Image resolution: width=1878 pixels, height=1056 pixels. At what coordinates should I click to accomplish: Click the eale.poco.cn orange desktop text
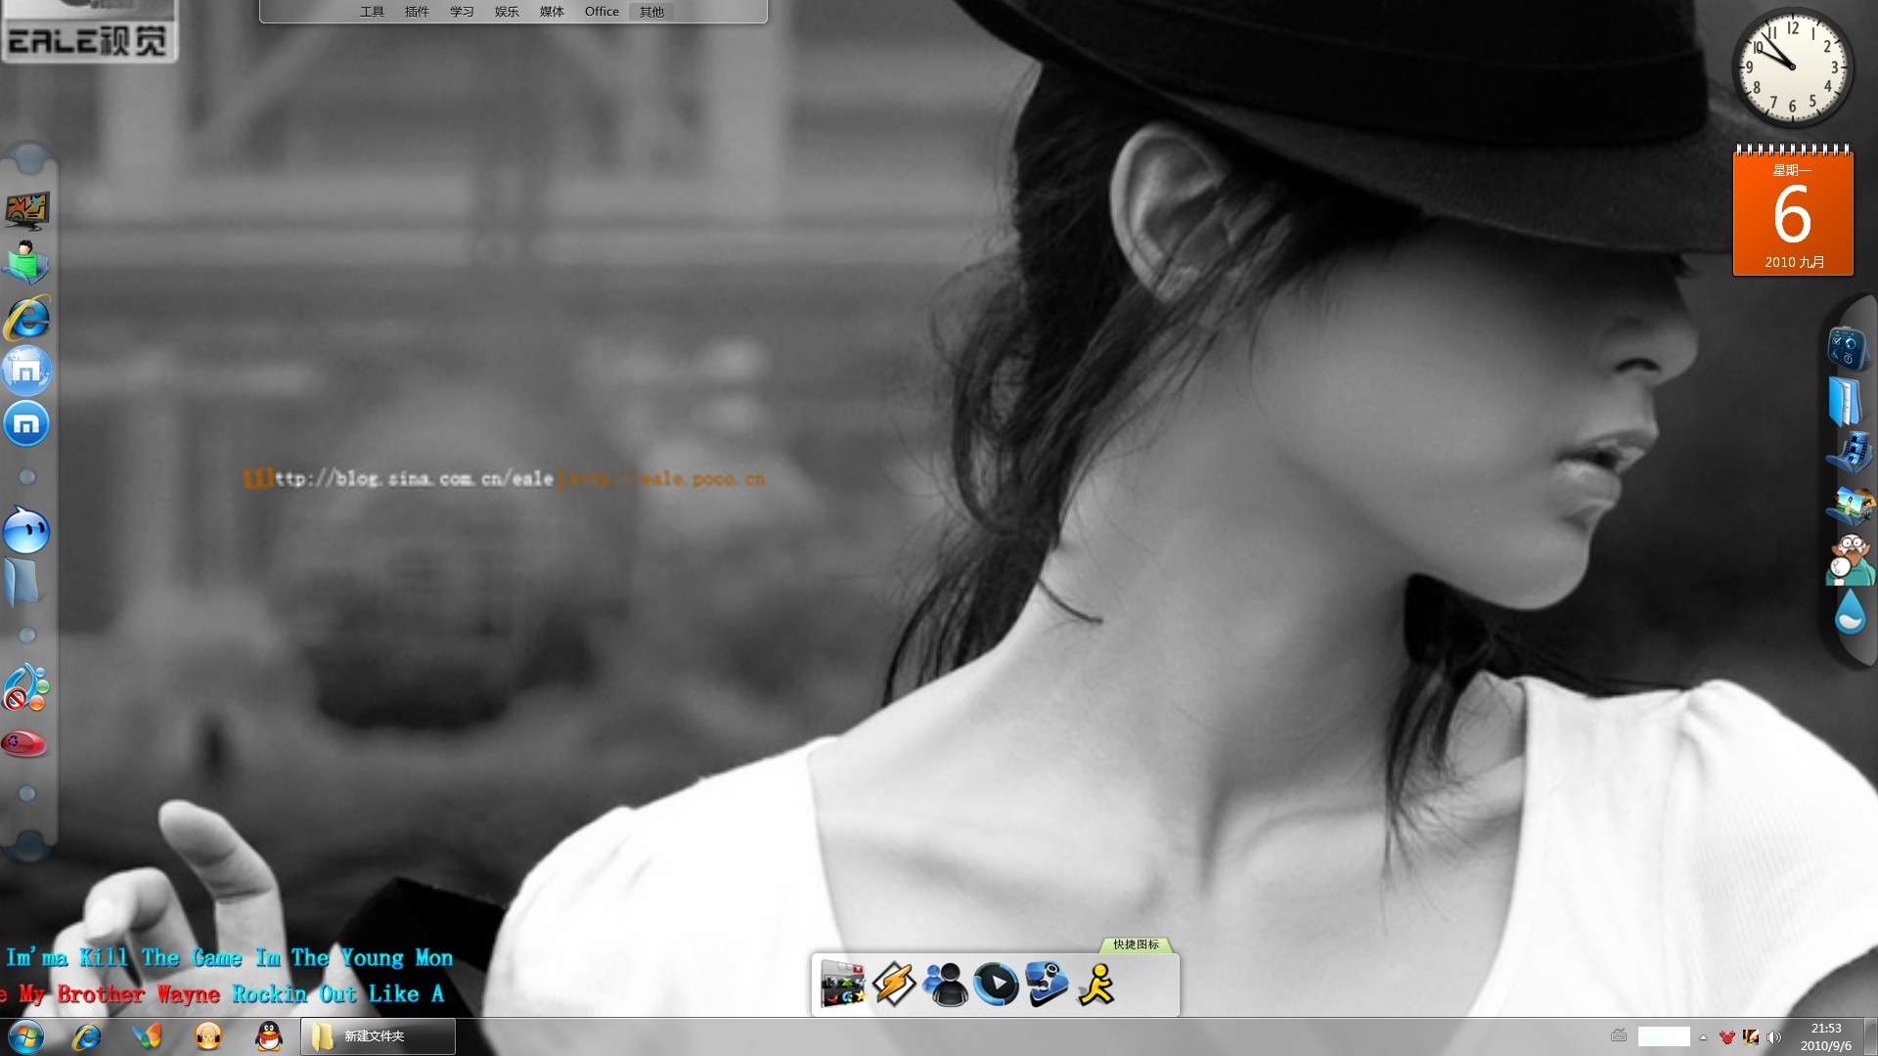pos(665,479)
